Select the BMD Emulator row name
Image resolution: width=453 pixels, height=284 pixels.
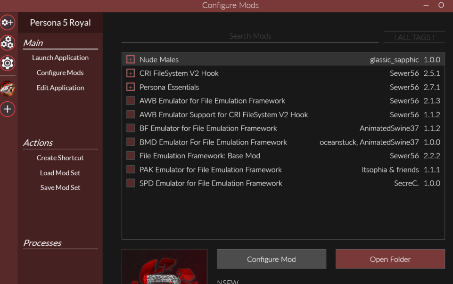(x=213, y=142)
